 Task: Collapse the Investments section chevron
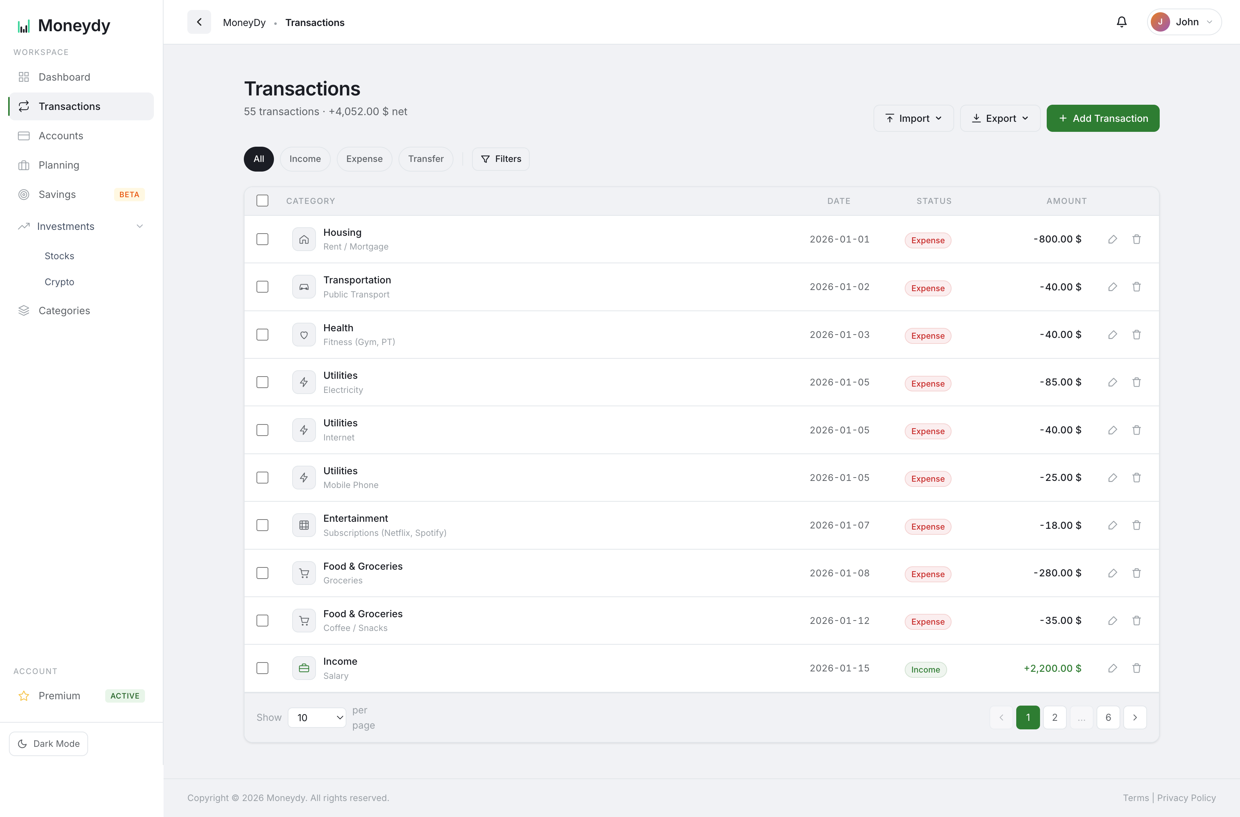140,226
